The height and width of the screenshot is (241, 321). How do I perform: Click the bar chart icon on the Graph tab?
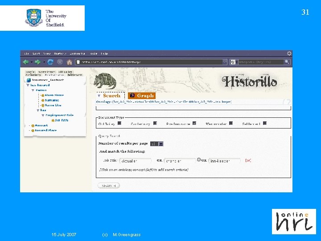(132, 96)
